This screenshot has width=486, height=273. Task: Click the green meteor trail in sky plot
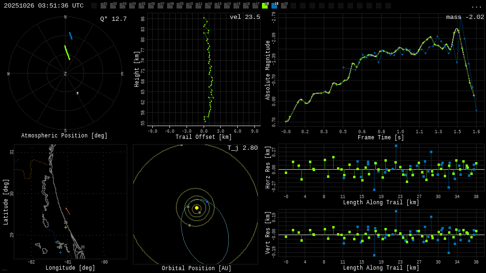(x=67, y=53)
